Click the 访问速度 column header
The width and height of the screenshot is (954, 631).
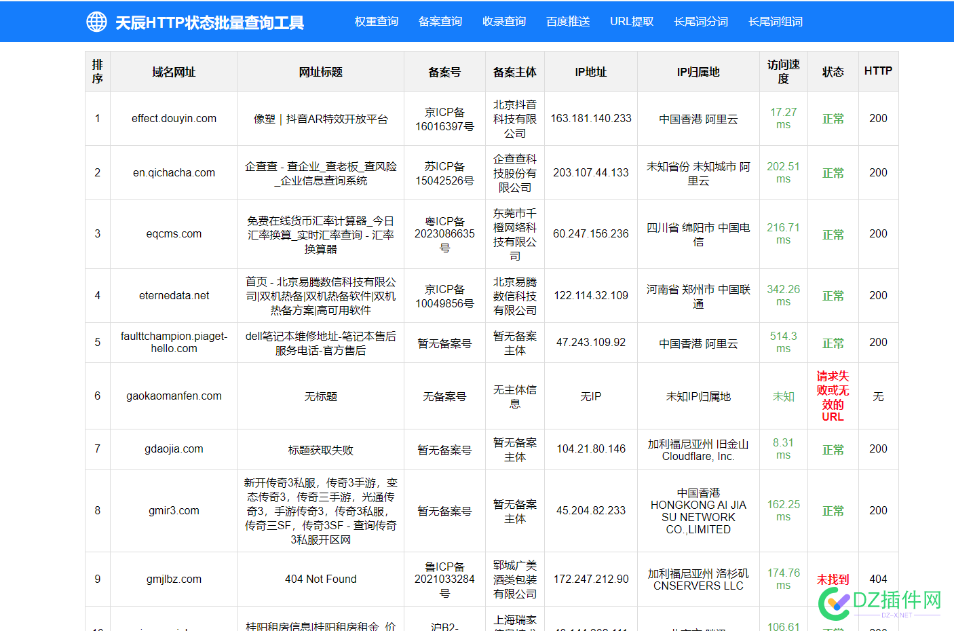[x=784, y=71]
